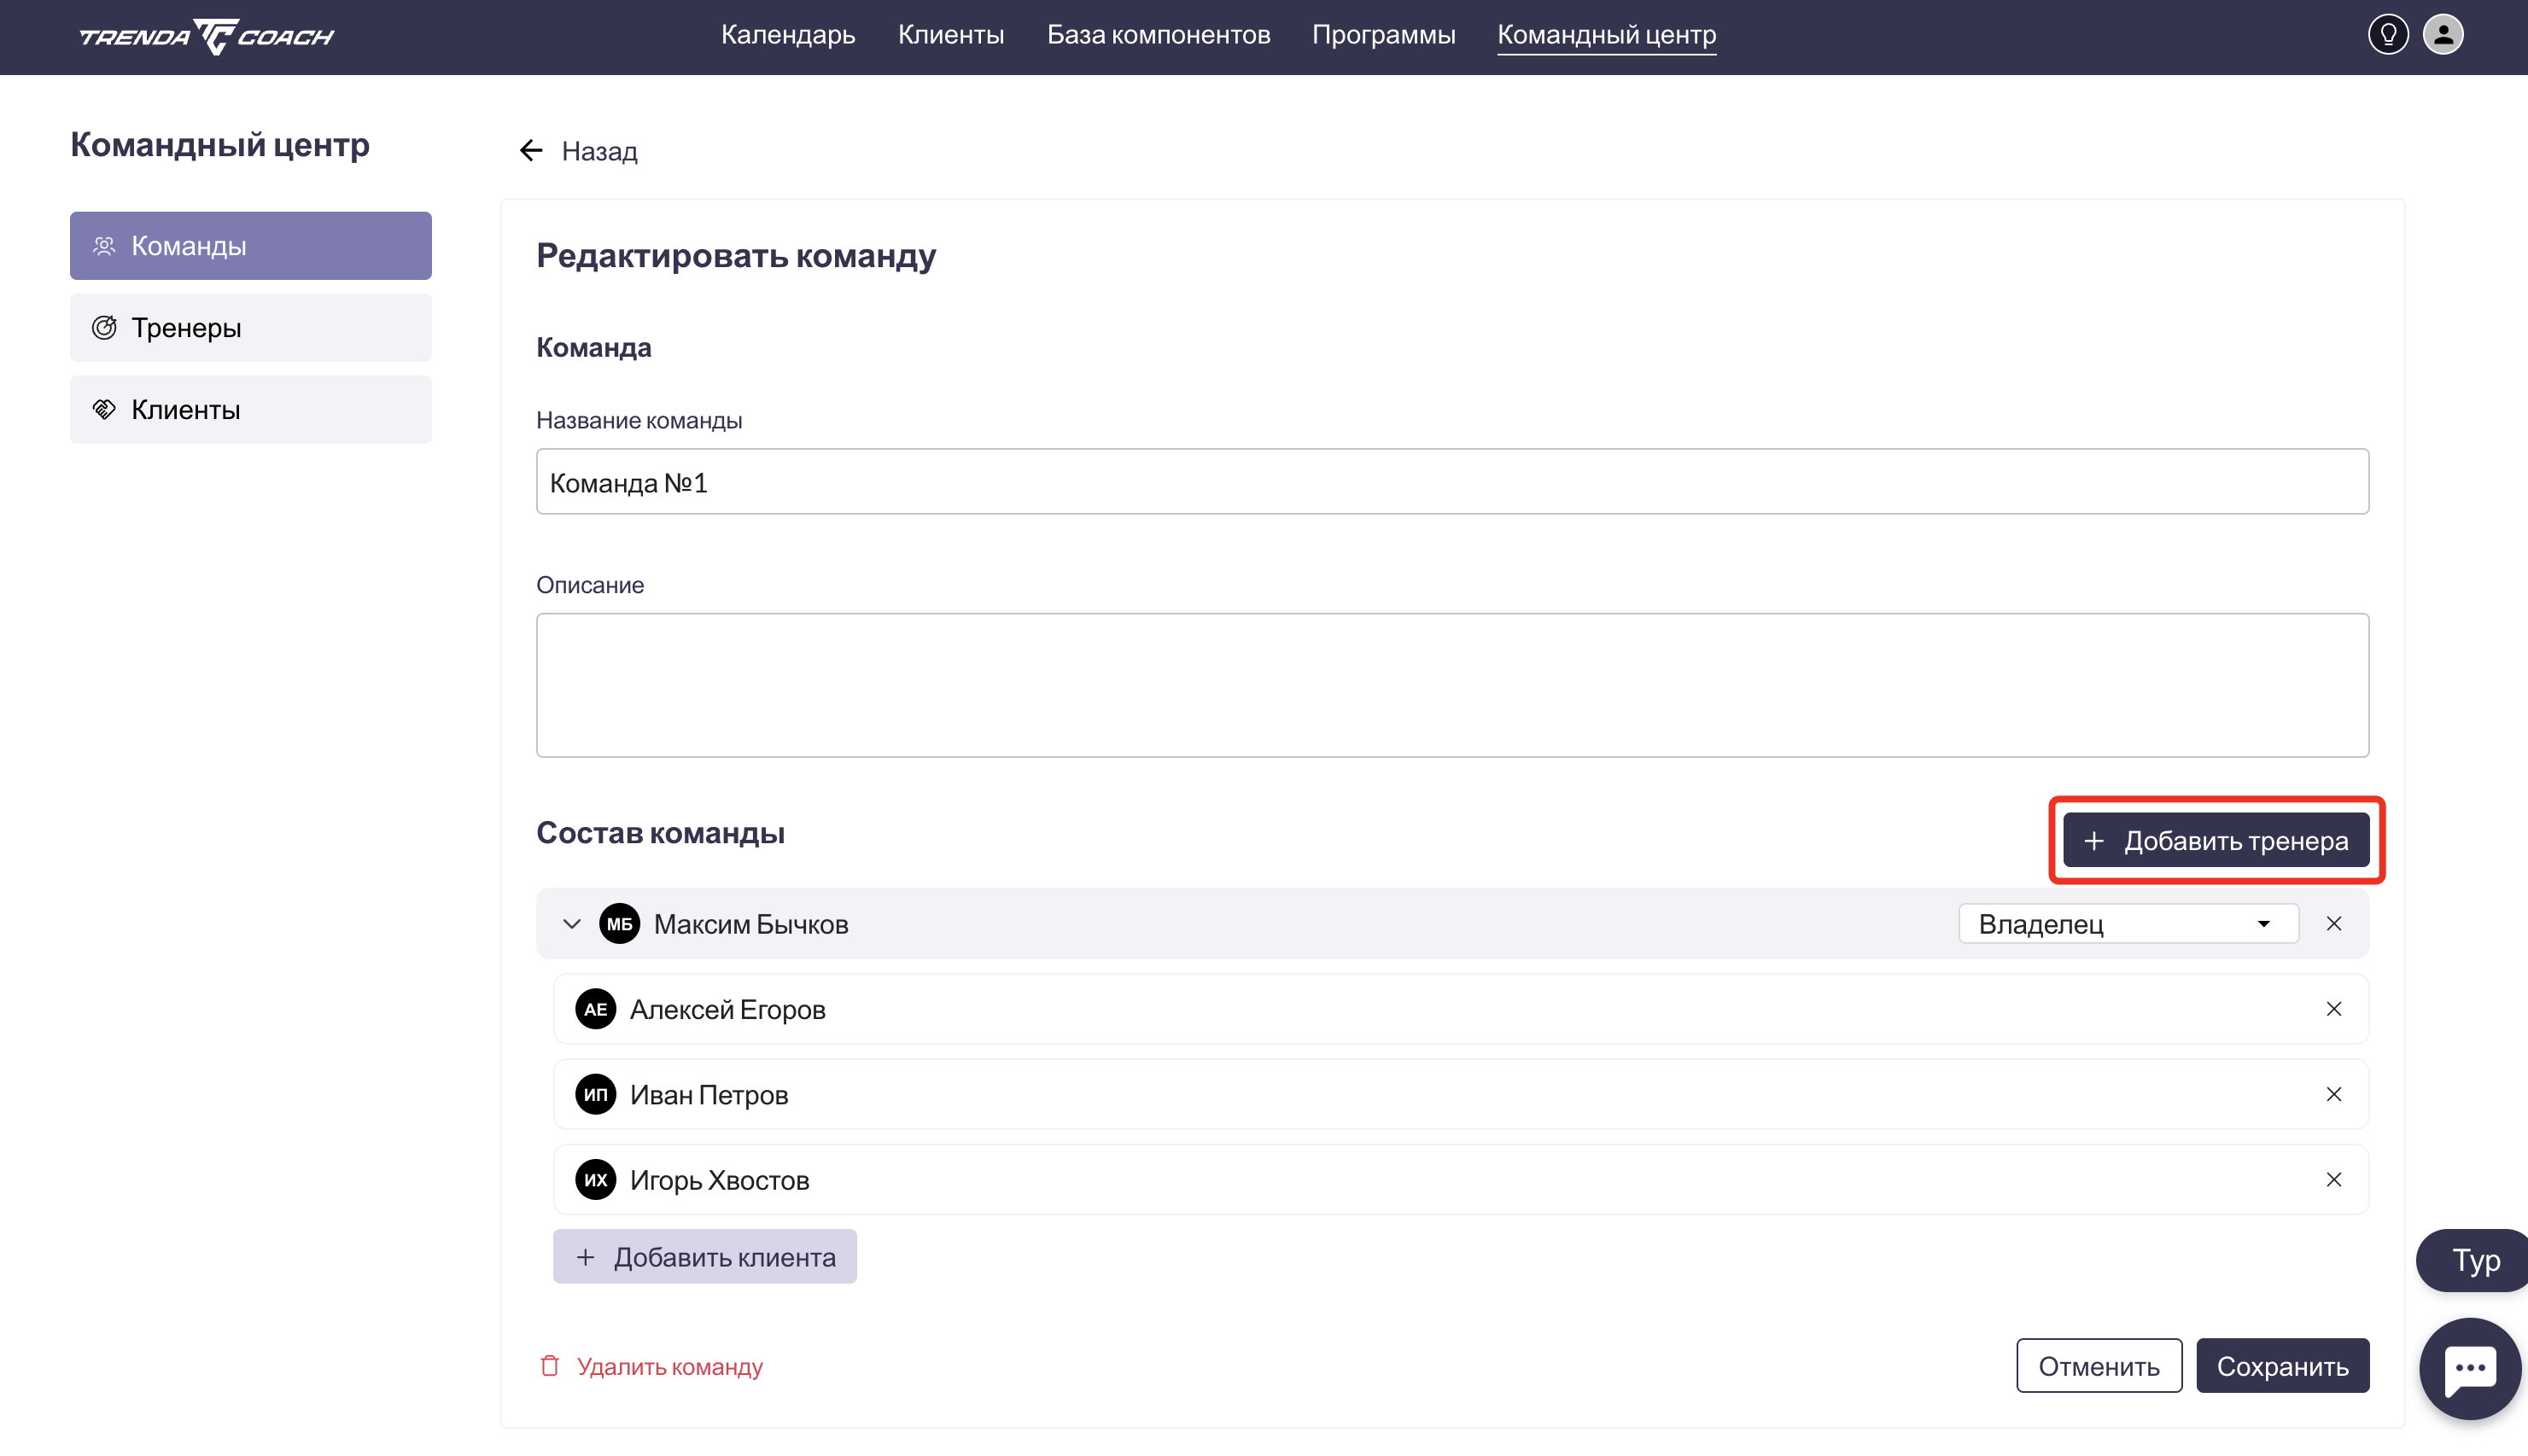Open the Владелец role dropdown
Screen dimensions: 2528x1456
(2127, 924)
